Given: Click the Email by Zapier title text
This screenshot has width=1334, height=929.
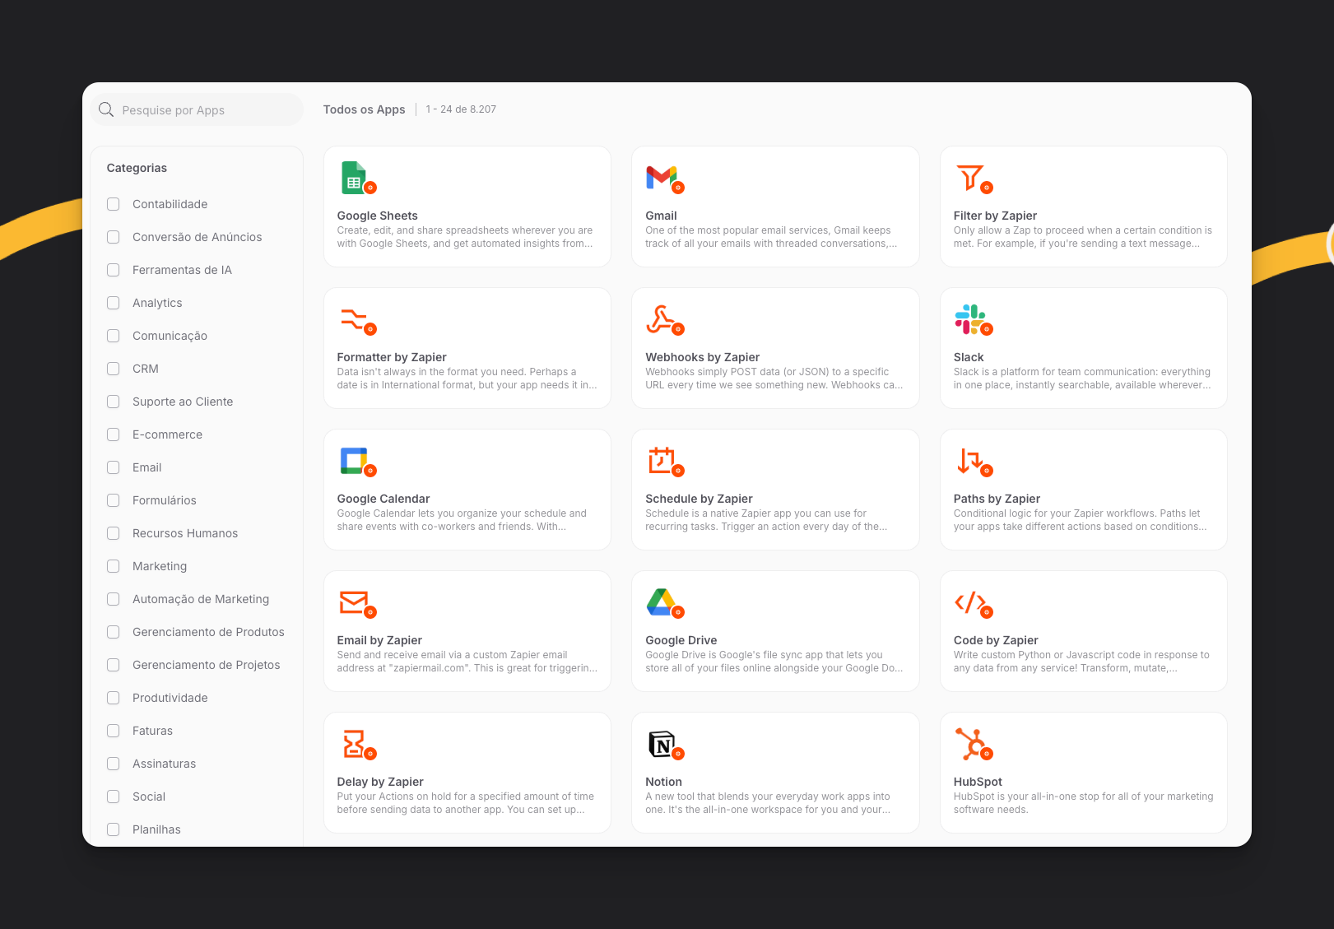Looking at the screenshot, I should [379, 640].
